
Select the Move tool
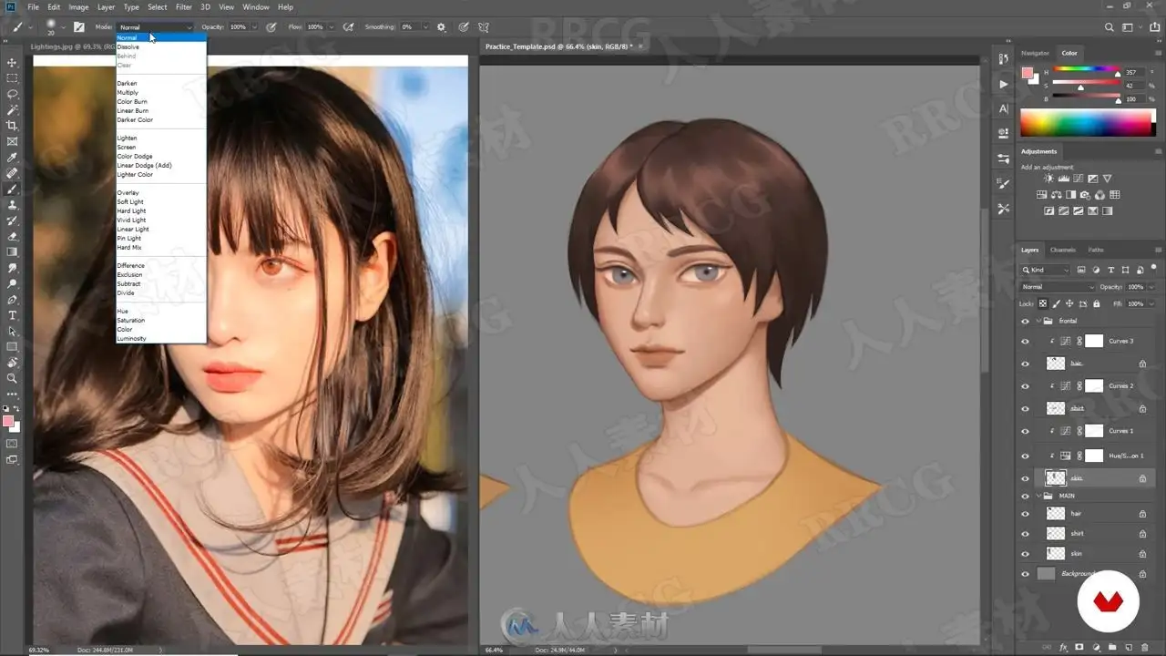click(12, 62)
